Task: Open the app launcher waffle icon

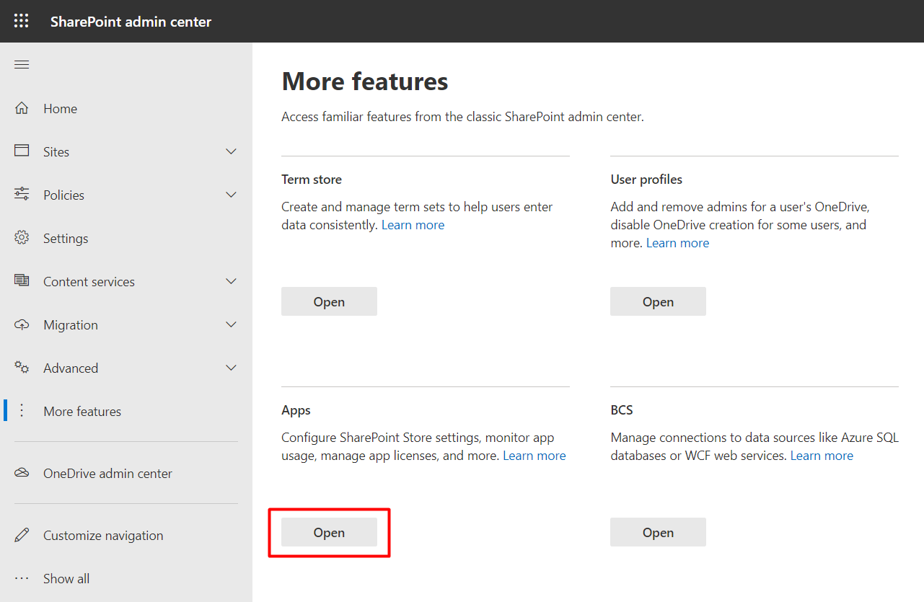Action: pos(22,21)
